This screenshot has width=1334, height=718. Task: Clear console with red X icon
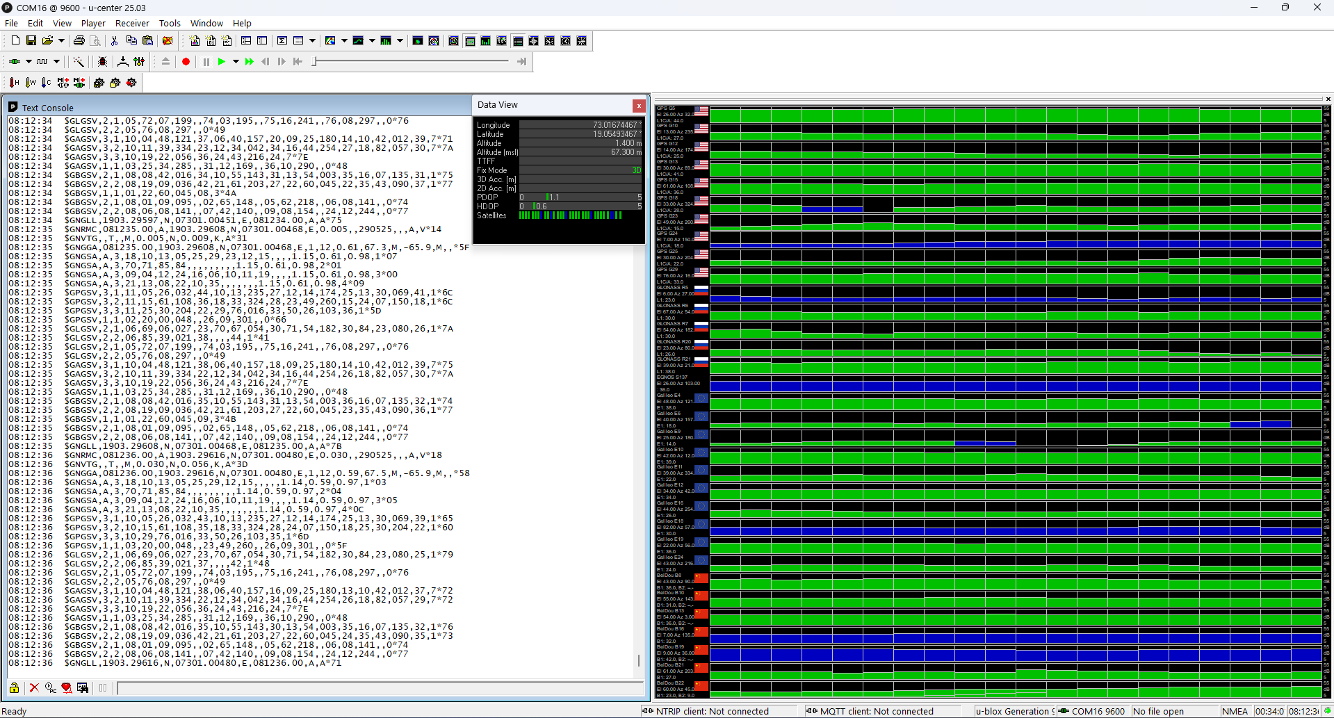coord(34,688)
